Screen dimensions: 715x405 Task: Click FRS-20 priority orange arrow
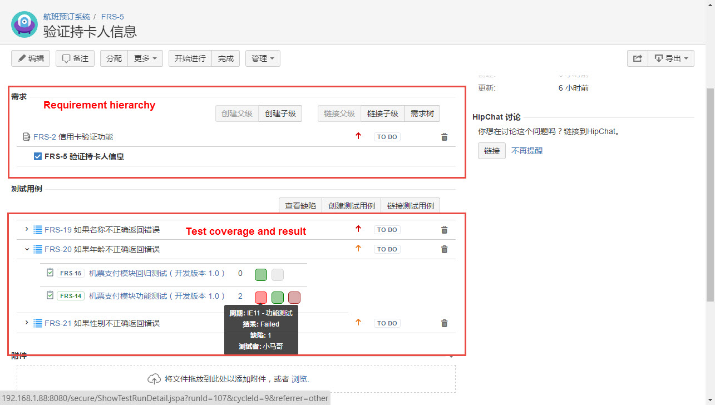358,248
